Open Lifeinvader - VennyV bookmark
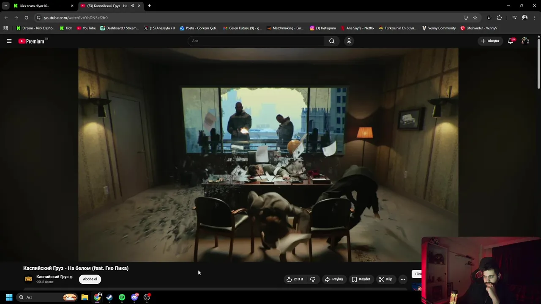 click(x=479, y=28)
